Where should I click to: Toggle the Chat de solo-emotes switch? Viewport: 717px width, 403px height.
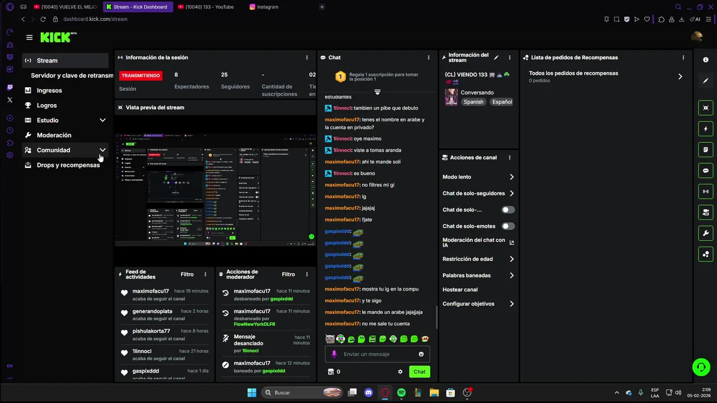click(x=508, y=226)
